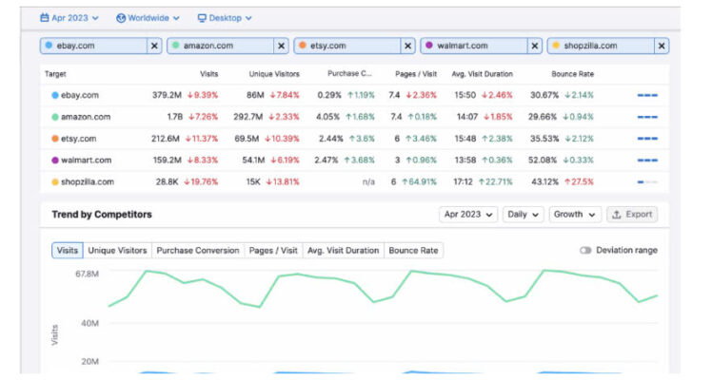The image size is (712, 380).
Task: Click blue color dot in ebay.com chip
Action: tap(49, 46)
